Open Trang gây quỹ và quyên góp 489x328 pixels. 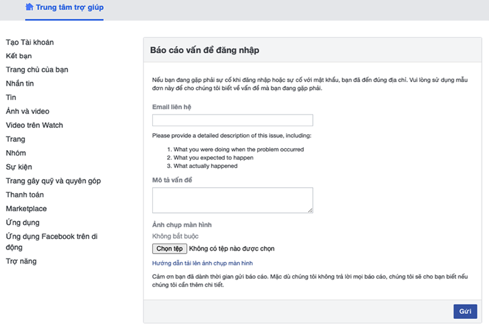coord(53,181)
